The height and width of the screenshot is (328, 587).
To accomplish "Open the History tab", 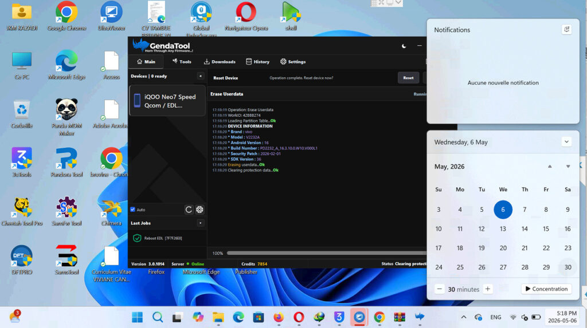I will tap(257, 62).
